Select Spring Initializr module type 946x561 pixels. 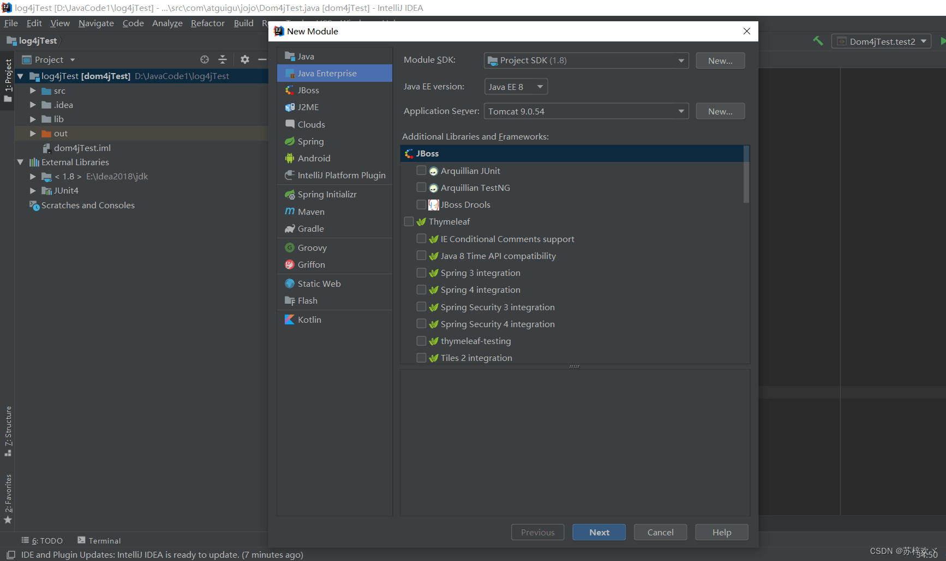[x=334, y=194]
